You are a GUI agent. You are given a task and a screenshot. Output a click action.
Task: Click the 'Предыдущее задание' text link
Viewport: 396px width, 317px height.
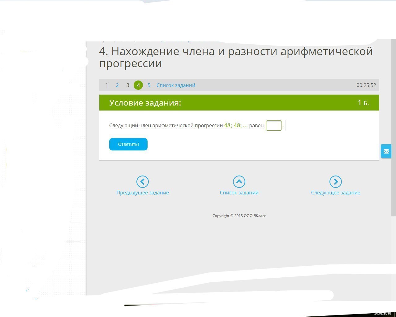[143, 193]
